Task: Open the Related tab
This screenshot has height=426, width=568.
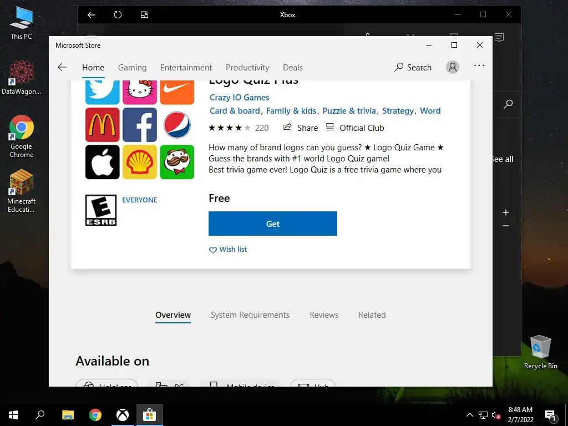Action: point(372,315)
